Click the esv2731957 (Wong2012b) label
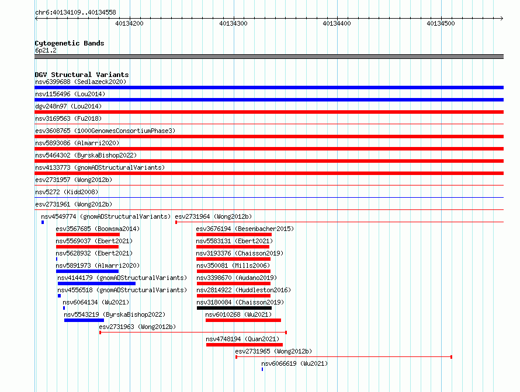Viewport: 520px width, 392px height. (74, 180)
